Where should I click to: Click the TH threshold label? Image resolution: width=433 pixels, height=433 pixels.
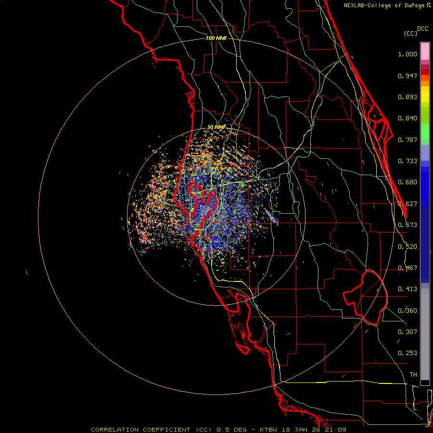tap(413, 375)
